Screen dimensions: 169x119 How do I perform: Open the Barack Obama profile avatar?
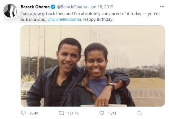point(10,11)
